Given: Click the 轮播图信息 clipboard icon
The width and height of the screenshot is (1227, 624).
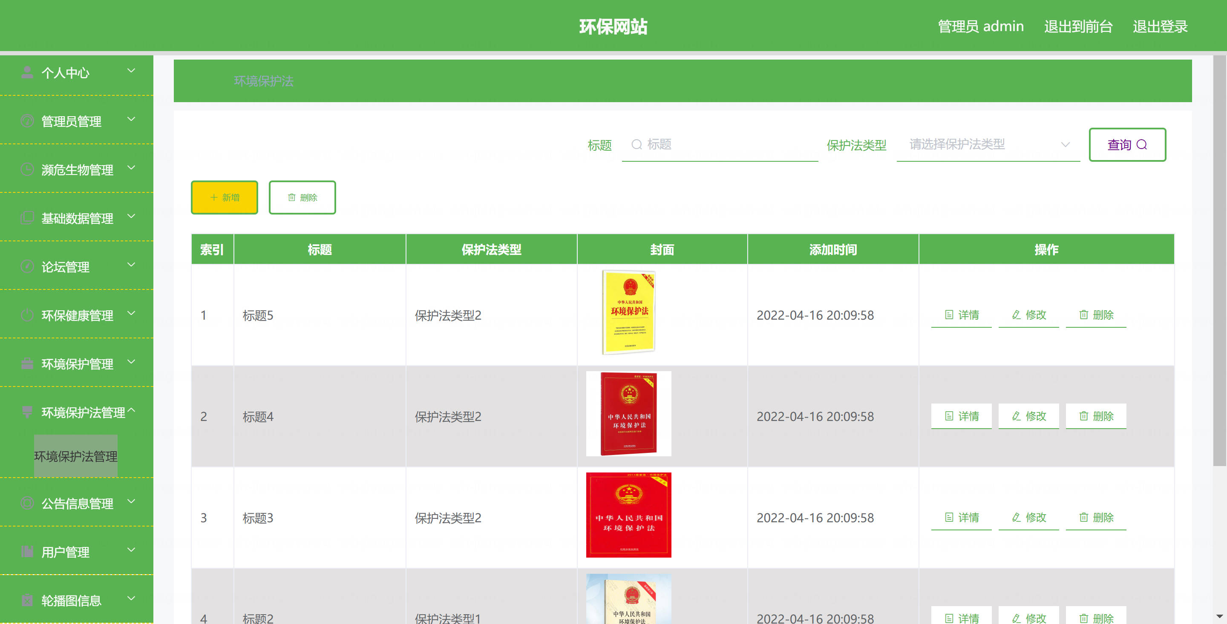Looking at the screenshot, I should coord(27,600).
